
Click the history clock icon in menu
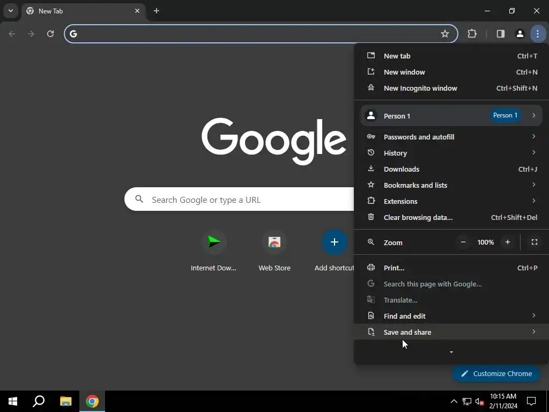click(x=371, y=153)
